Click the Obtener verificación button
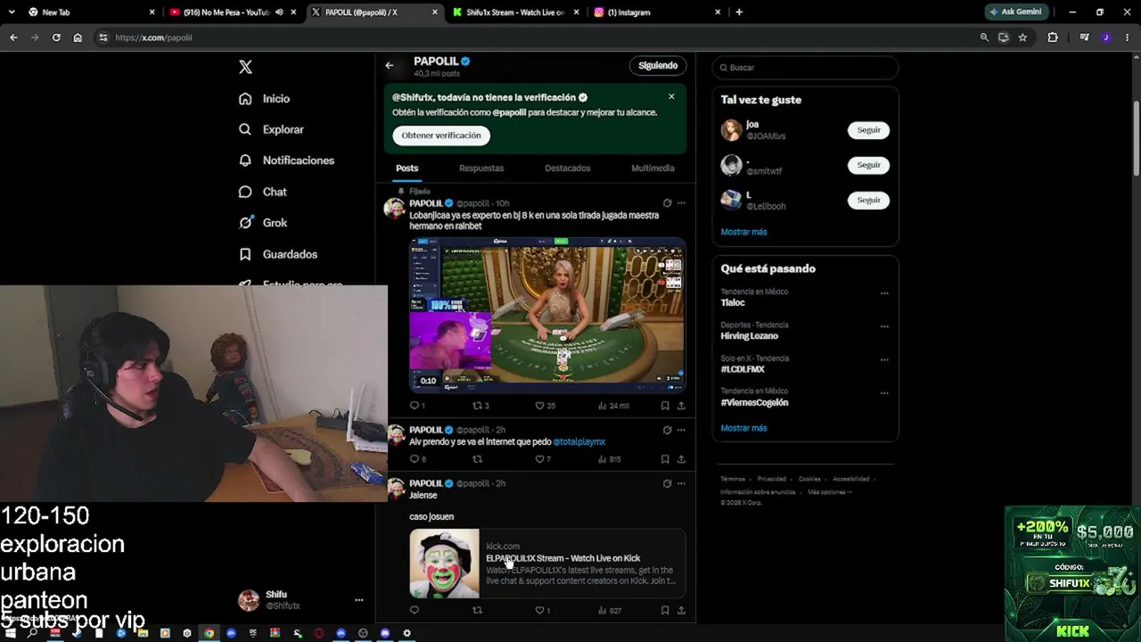The image size is (1141, 642). pos(441,136)
